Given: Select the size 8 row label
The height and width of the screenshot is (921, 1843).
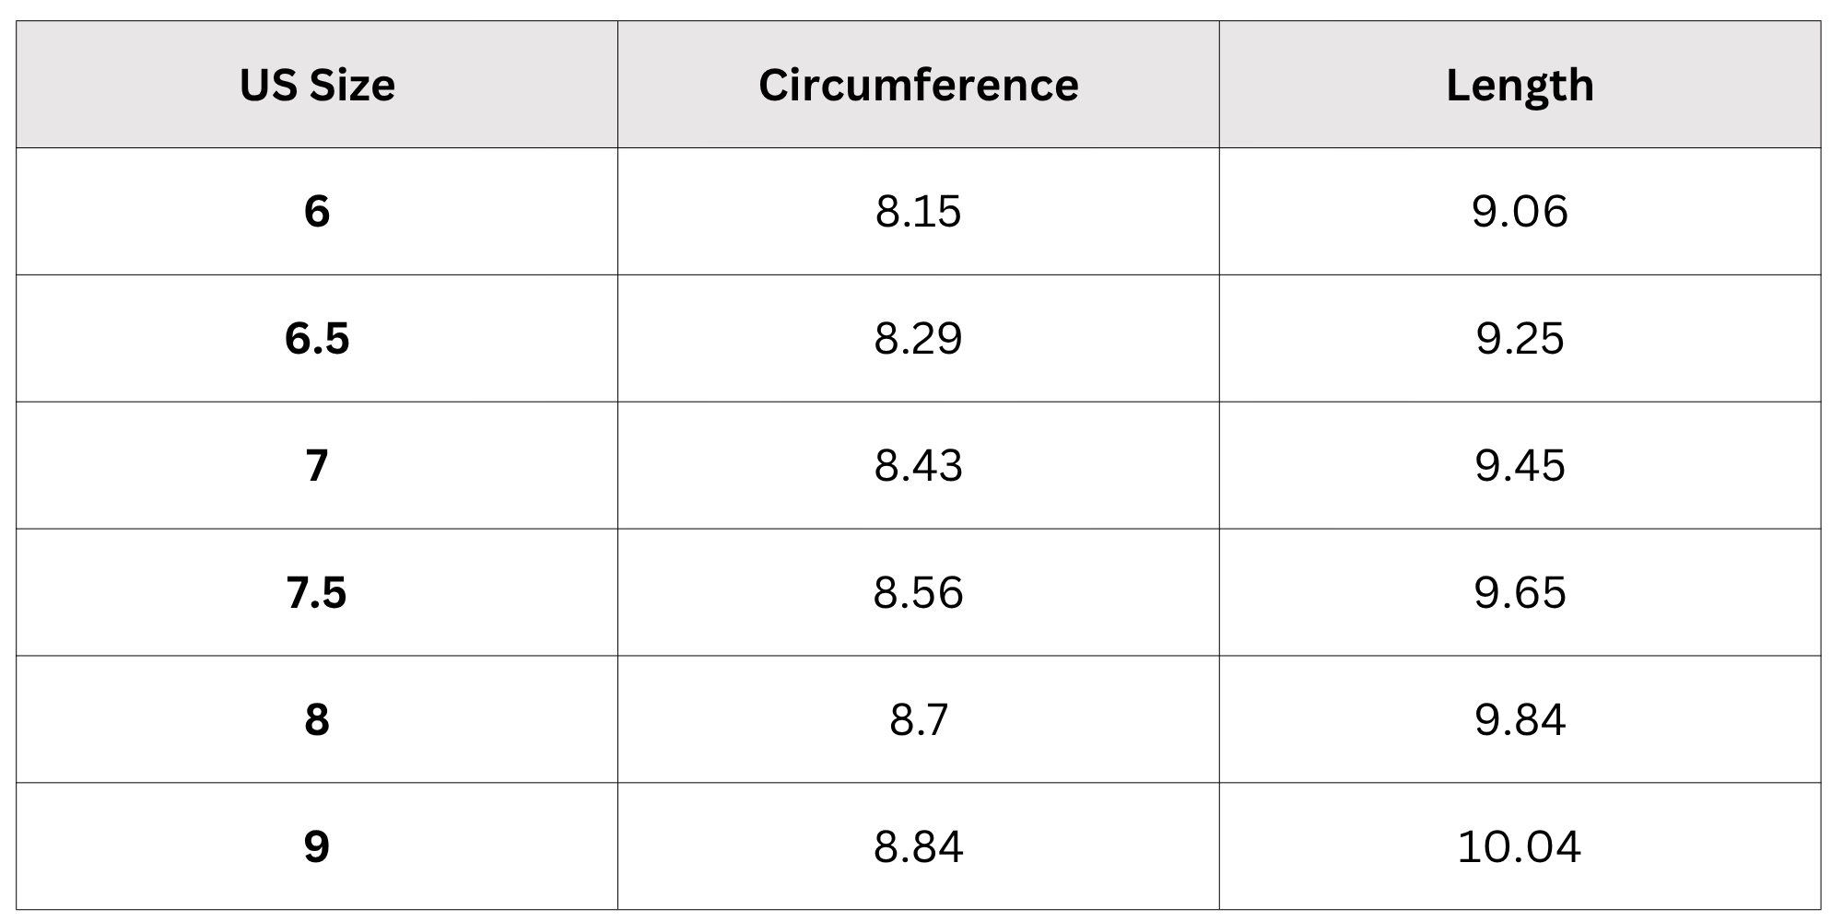Looking at the screenshot, I should (x=317, y=719).
